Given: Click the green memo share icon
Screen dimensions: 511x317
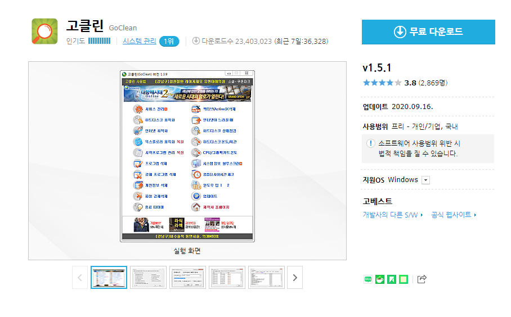Looking at the screenshot, I should (x=404, y=279).
